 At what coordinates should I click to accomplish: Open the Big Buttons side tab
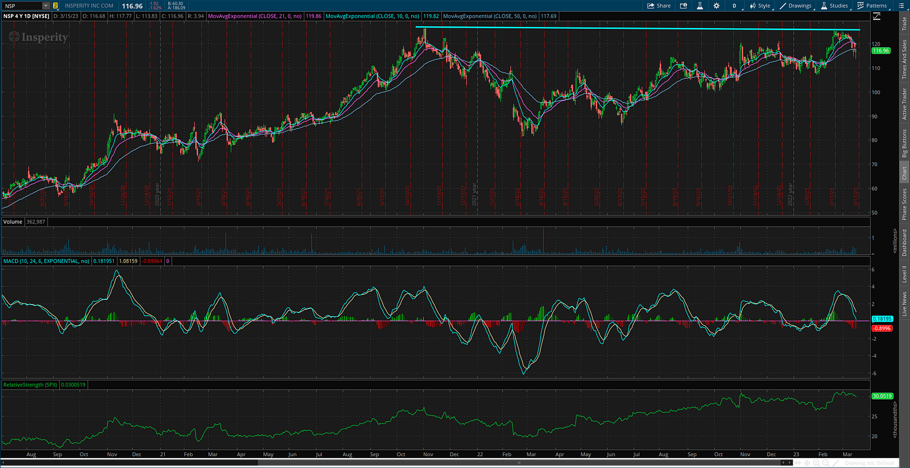(904, 144)
